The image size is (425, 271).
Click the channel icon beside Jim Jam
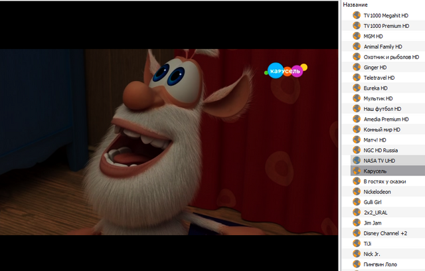point(357,223)
